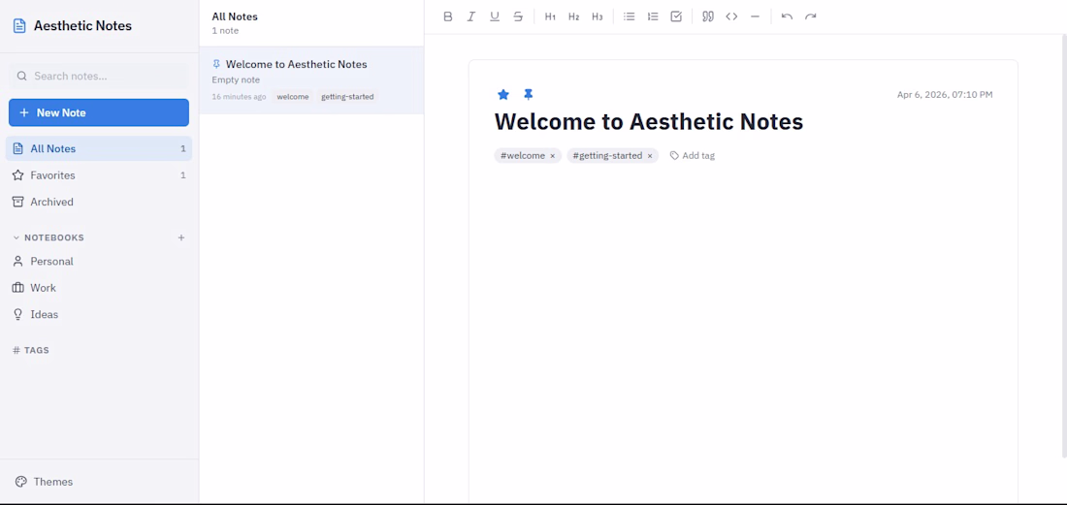Apply strikethrough formatting
This screenshot has height=505, width=1067.
click(x=518, y=16)
